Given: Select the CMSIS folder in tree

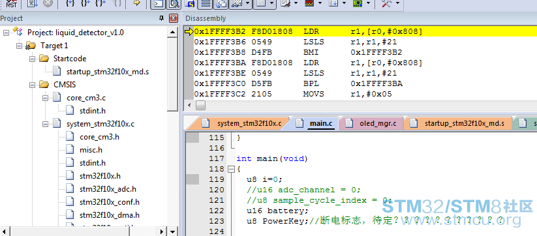Looking at the screenshot, I should [65, 85].
